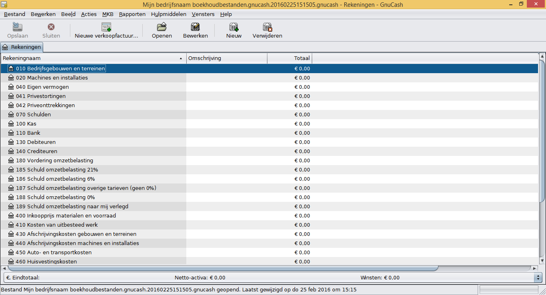
Task: Click the account icon for 010 Bedrijfsgebouwen en terreinen
Action: pyautogui.click(x=11, y=69)
